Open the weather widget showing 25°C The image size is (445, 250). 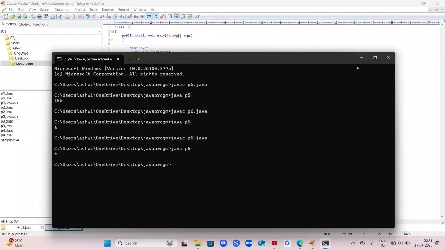[15, 243]
